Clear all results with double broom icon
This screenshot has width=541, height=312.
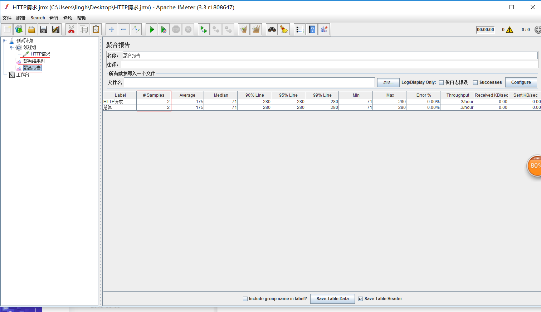256,29
